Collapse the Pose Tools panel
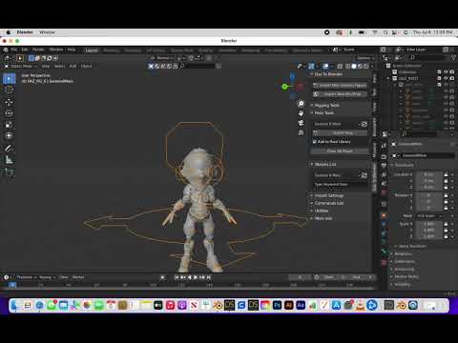The image size is (458, 343). click(x=324, y=112)
